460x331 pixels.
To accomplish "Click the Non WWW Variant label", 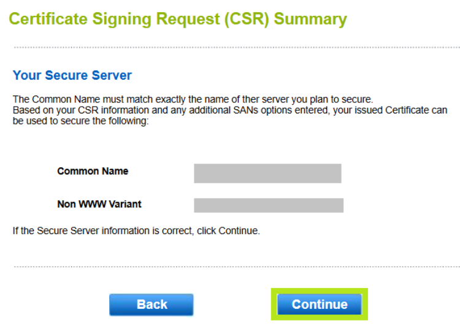I will click(x=99, y=204).
